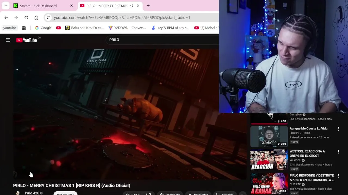This screenshot has height=195, width=348.
Task: Open the Y2DOWN converter bookmark
Action: (127, 28)
